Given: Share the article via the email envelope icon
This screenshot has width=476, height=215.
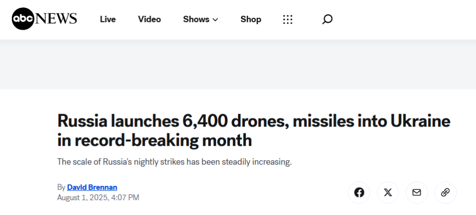Looking at the screenshot, I should click(416, 192).
